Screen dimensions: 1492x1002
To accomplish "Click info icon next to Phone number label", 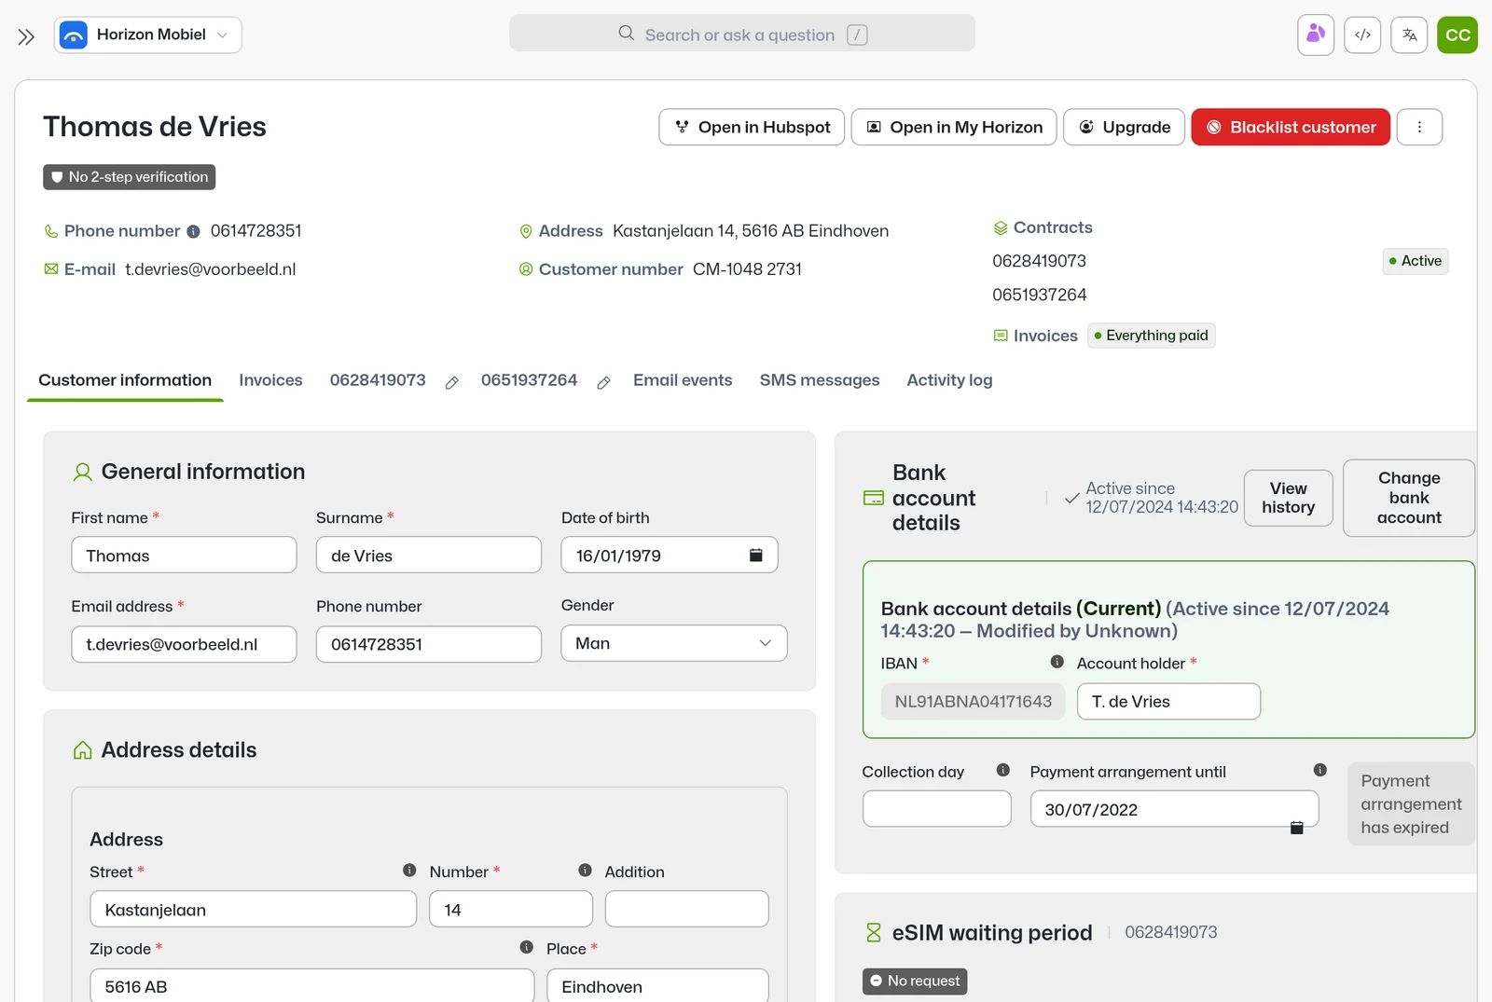I will 193,231.
